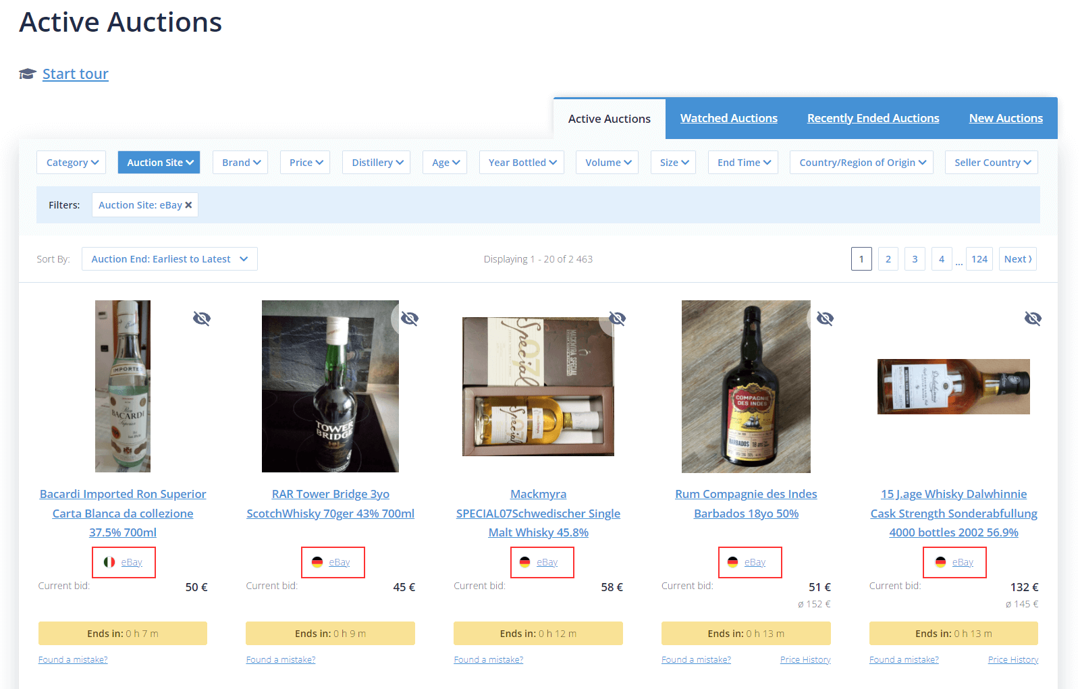Expand the Year Bottled filter
This screenshot has width=1080, height=689.
[x=522, y=163]
